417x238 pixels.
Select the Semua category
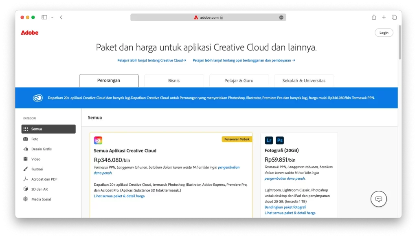tap(48, 129)
